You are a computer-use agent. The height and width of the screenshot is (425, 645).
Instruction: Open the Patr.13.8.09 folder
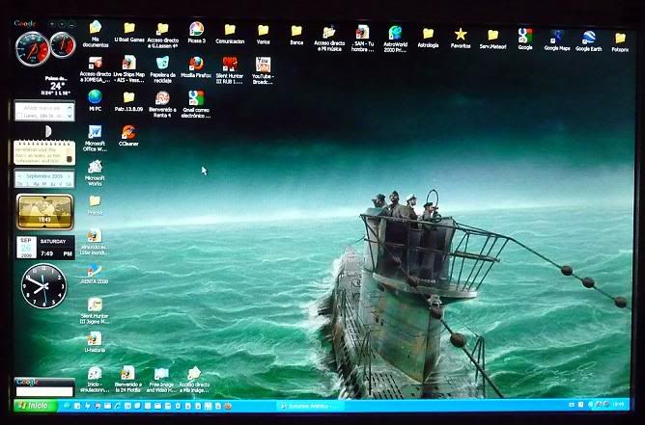pyautogui.click(x=128, y=102)
